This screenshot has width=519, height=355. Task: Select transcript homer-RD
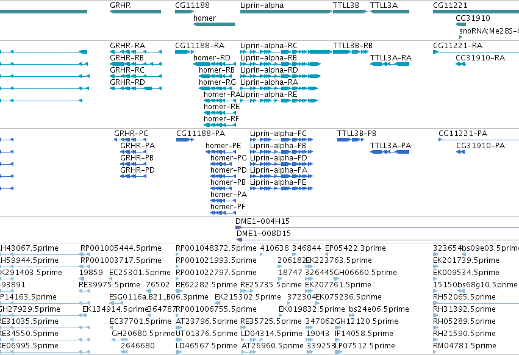click(x=215, y=64)
